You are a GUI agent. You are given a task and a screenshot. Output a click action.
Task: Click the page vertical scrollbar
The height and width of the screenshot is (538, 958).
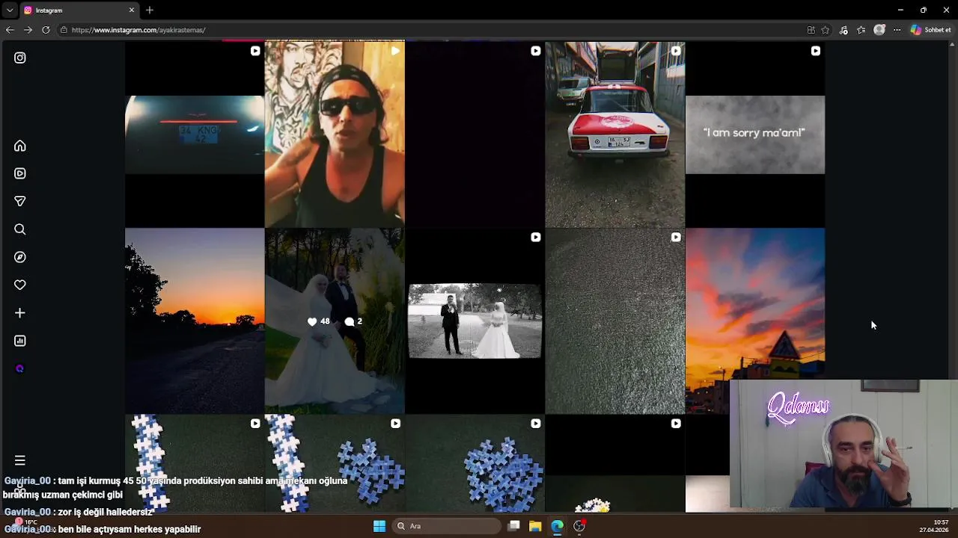click(x=952, y=276)
